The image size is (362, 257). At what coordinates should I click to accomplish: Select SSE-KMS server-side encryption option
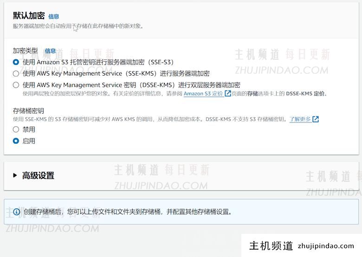click(x=16, y=74)
